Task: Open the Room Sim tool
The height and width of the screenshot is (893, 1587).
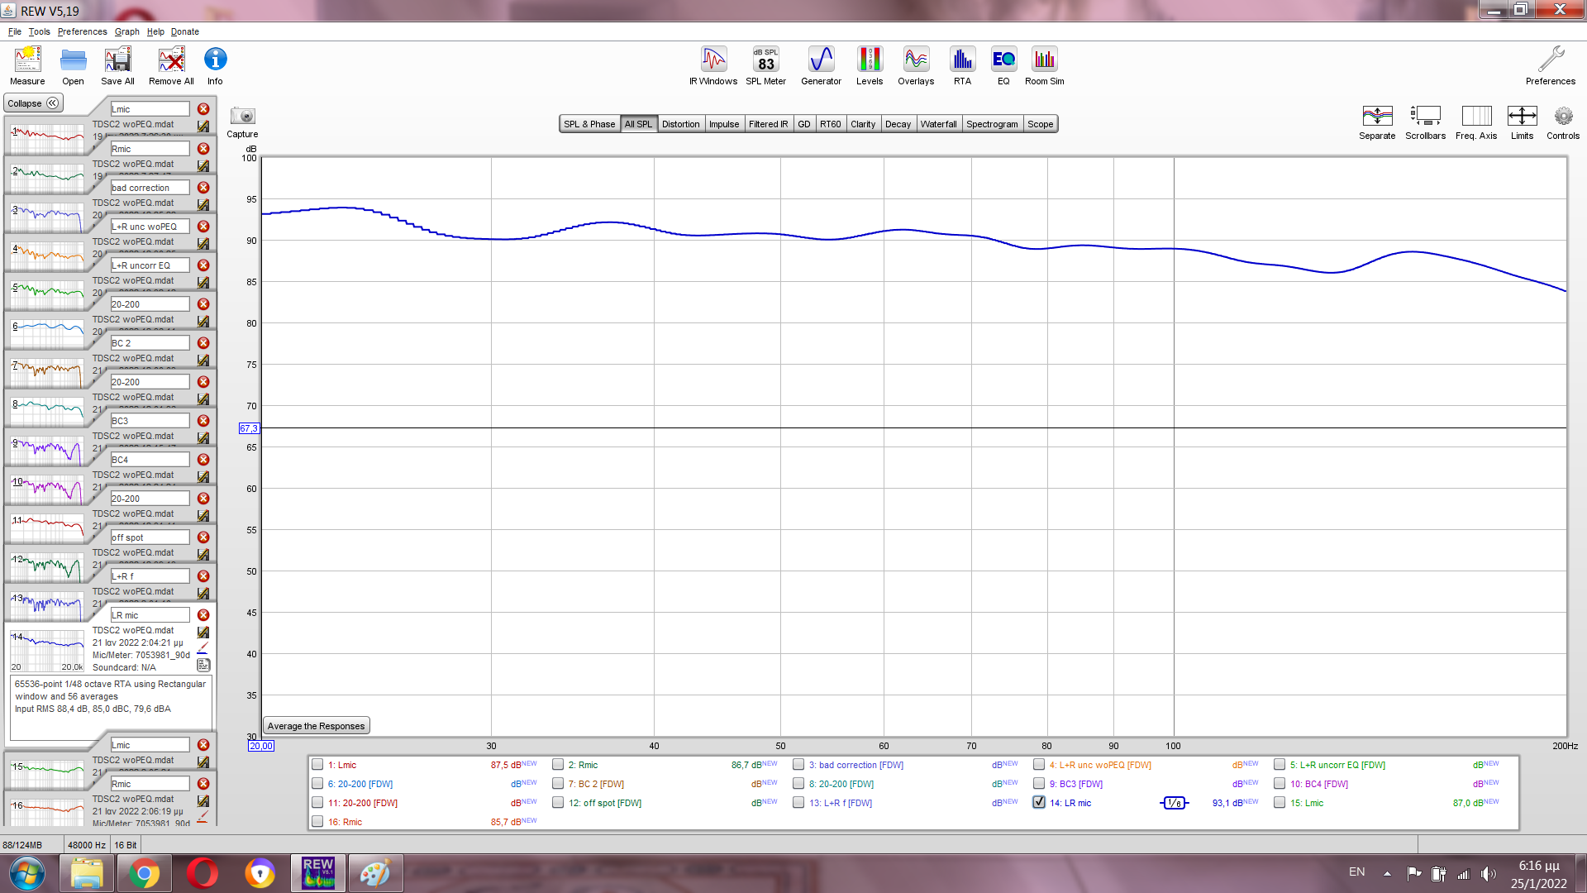Action: tap(1045, 65)
